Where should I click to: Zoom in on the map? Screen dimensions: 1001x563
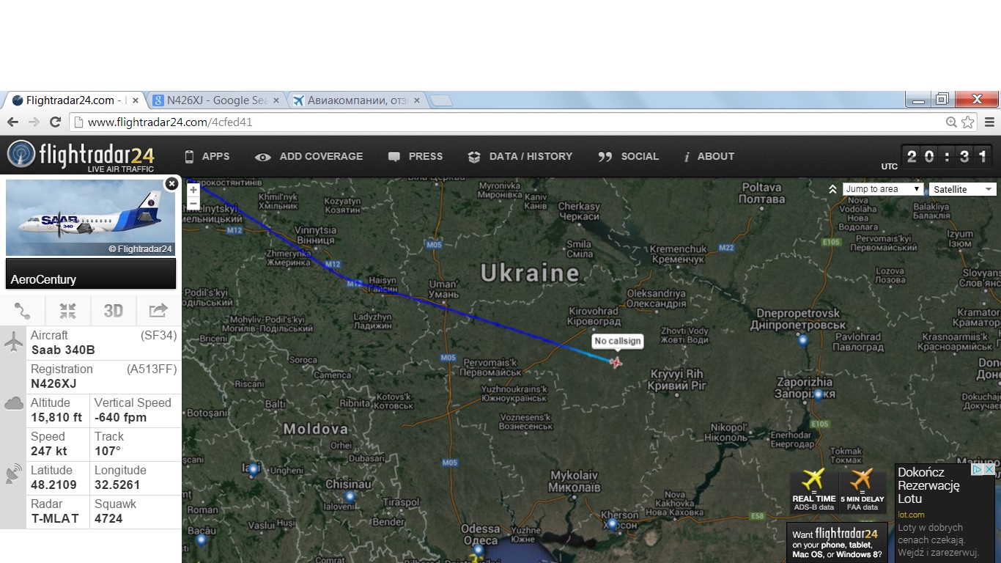(193, 190)
